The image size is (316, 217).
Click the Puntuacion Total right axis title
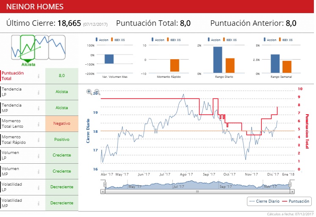(x=307, y=131)
